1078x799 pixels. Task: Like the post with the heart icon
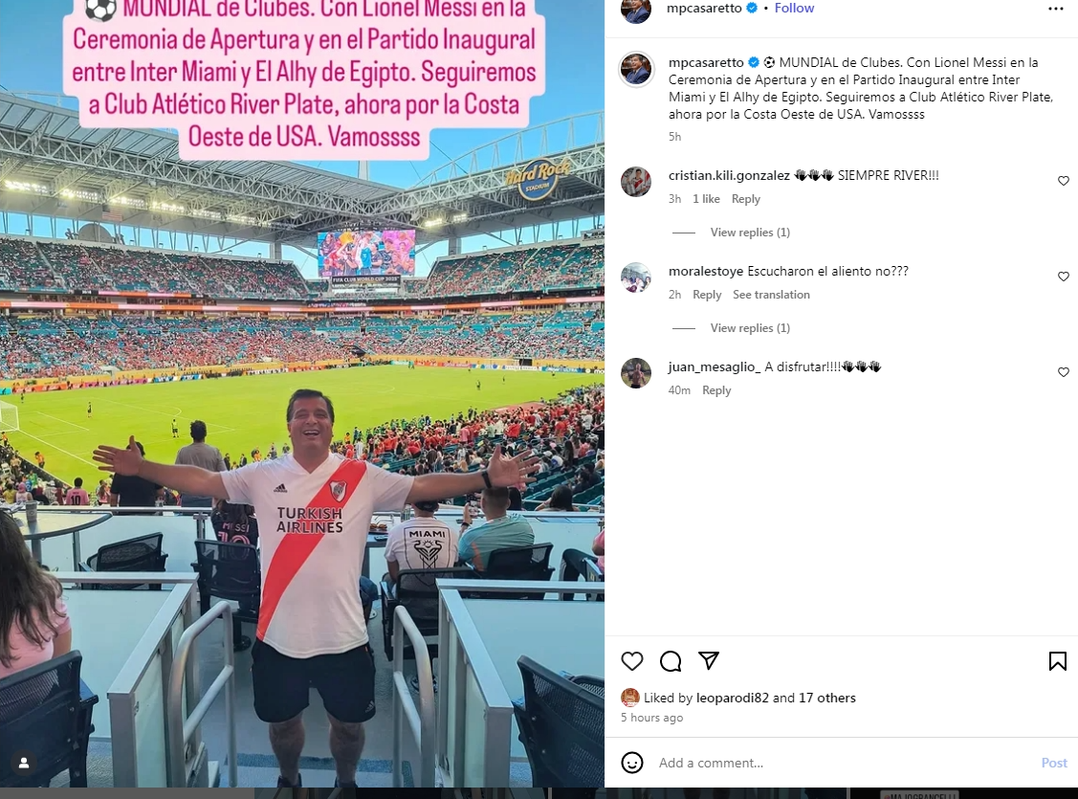[x=632, y=661]
